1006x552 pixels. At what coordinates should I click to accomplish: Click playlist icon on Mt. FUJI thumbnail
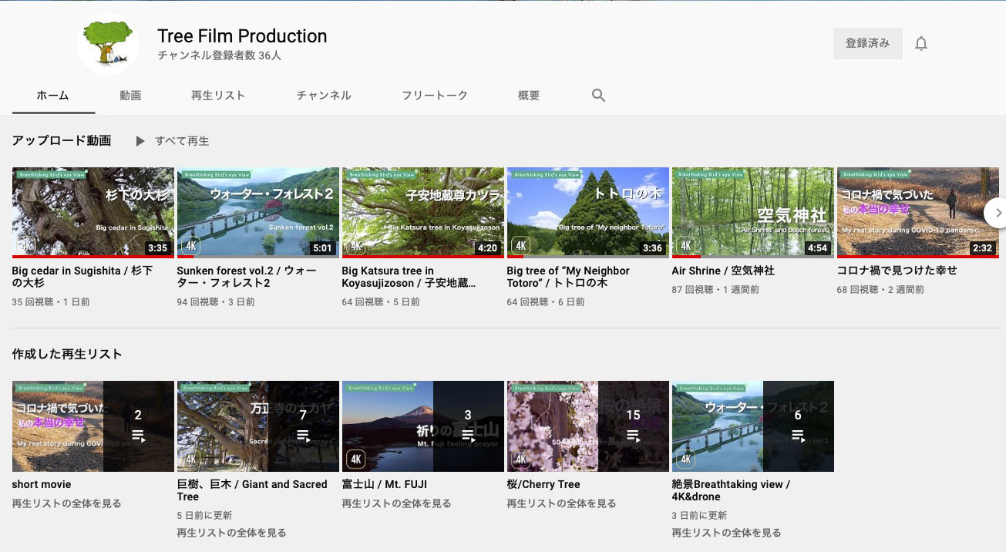[468, 436]
